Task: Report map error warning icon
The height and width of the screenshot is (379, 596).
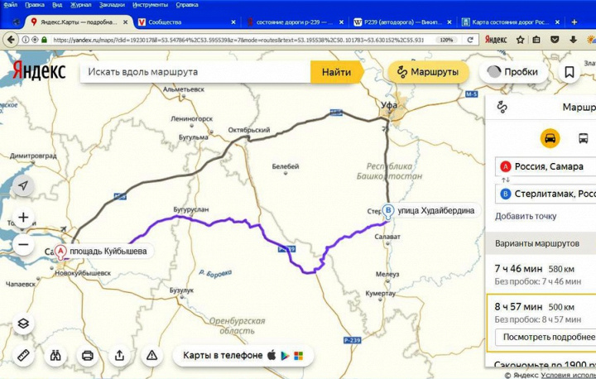Action: click(151, 356)
